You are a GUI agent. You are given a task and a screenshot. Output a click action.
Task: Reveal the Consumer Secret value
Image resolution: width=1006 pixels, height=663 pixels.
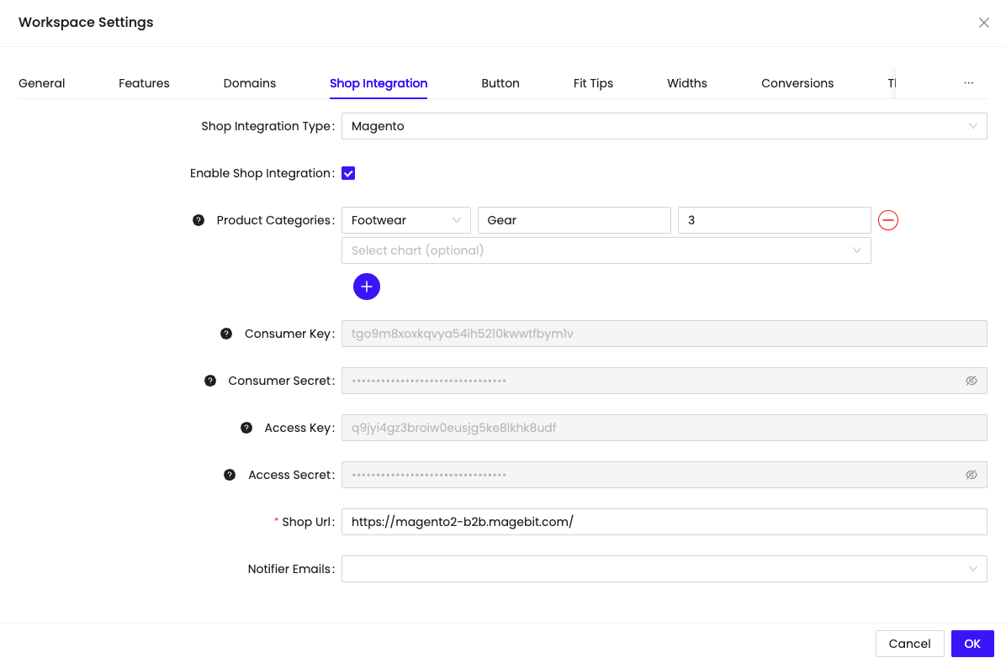(972, 380)
